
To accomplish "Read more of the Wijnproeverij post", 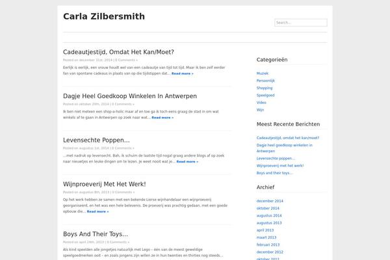I will pos(97,211).
